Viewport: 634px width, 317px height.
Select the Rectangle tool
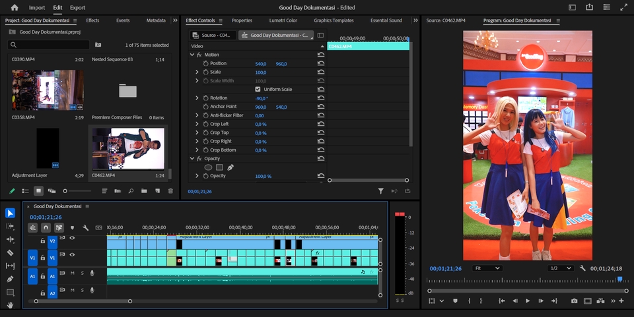click(10, 292)
